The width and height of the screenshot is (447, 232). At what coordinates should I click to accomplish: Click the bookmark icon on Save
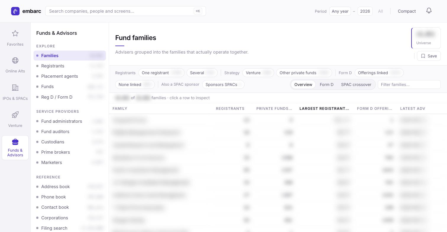pyautogui.click(x=423, y=56)
